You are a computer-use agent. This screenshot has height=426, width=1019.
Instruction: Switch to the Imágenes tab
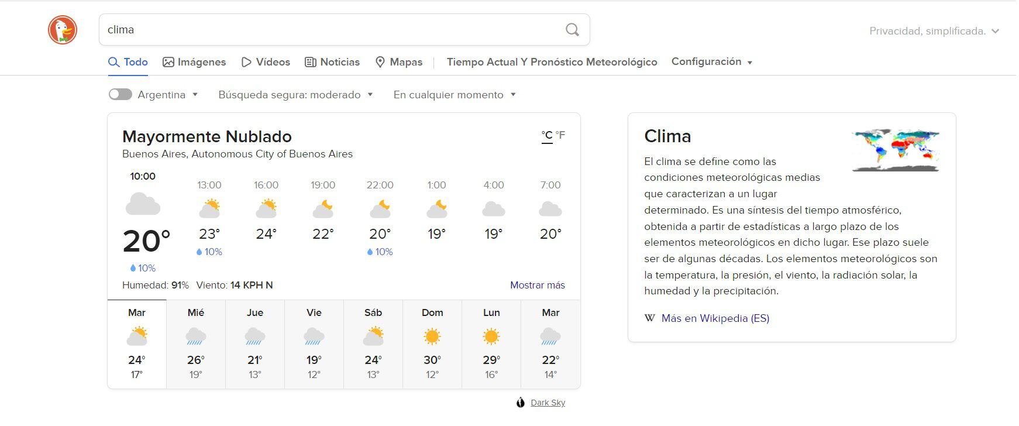pos(194,62)
